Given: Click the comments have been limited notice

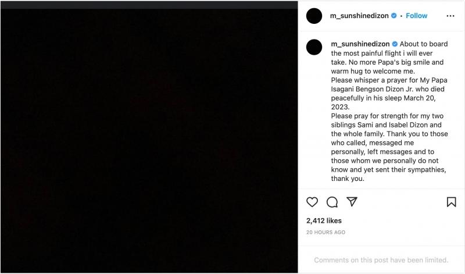Looking at the screenshot, I should point(381,260).
